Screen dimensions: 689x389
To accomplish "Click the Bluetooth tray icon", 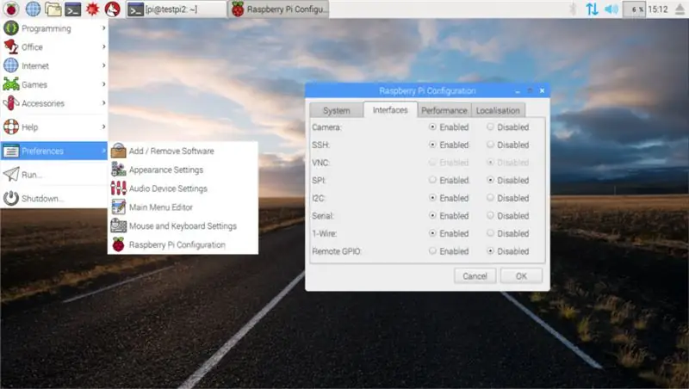I will tap(573, 9).
